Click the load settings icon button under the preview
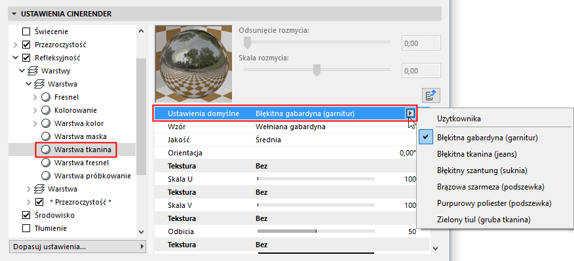This screenshot has width=574, height=261. click(x=431, y=95)
